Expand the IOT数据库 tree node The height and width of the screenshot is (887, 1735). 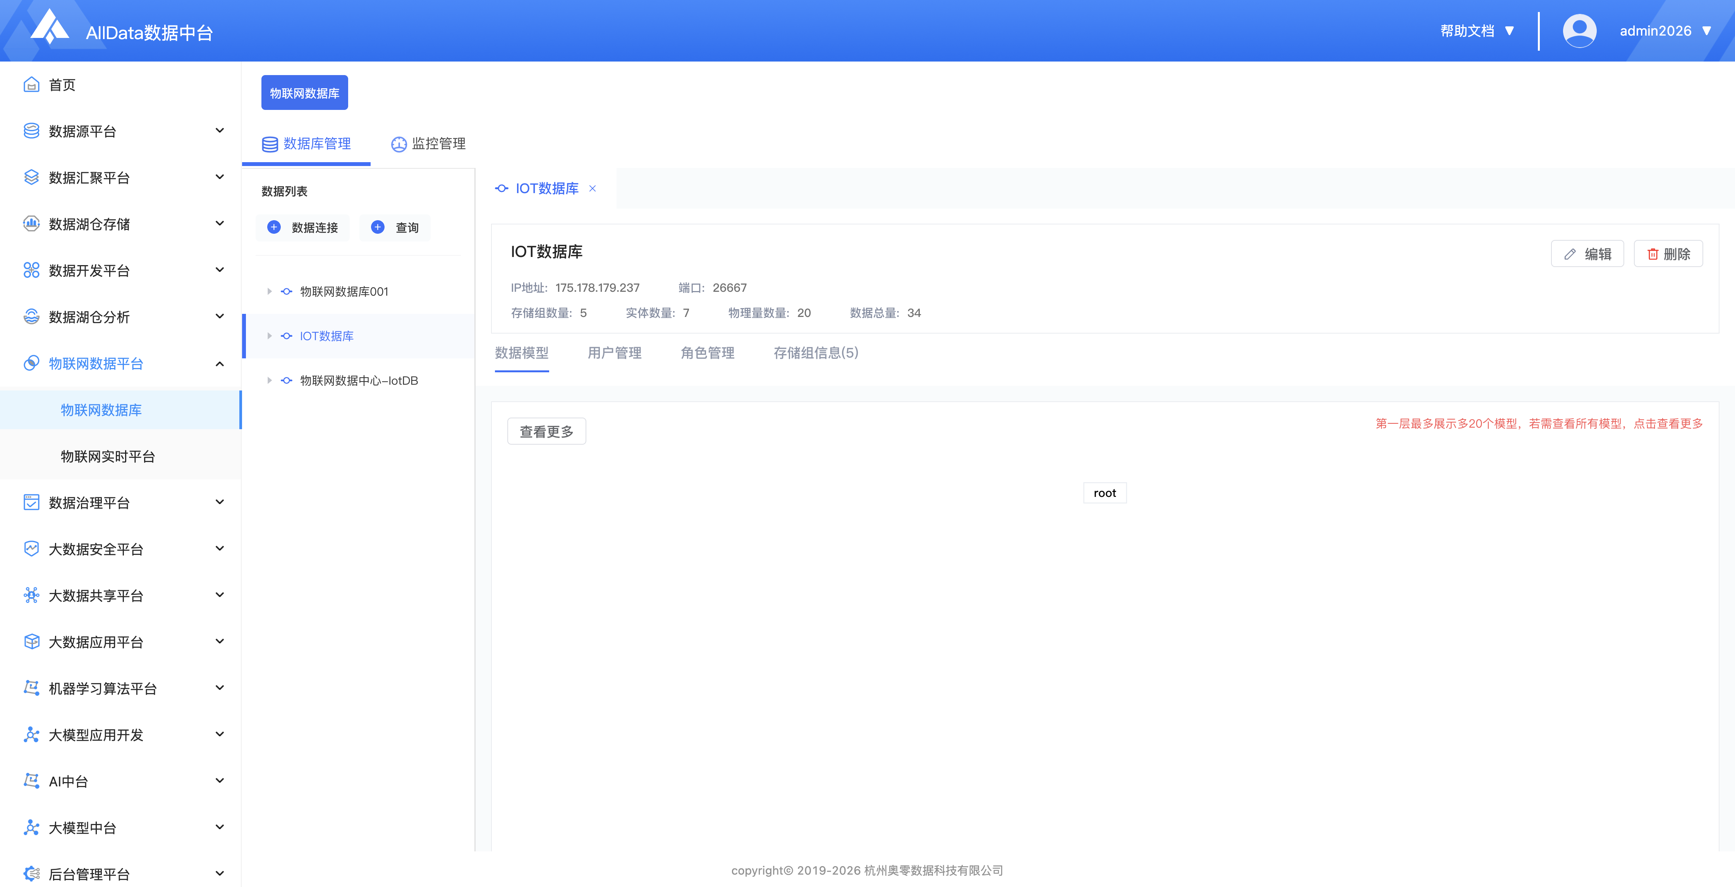point(270,336)
